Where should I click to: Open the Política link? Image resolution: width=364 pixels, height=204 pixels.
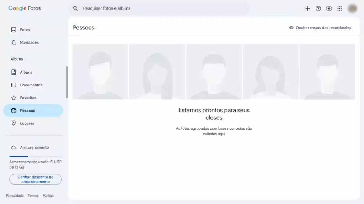pyautogui.click(x=48, y=195)
